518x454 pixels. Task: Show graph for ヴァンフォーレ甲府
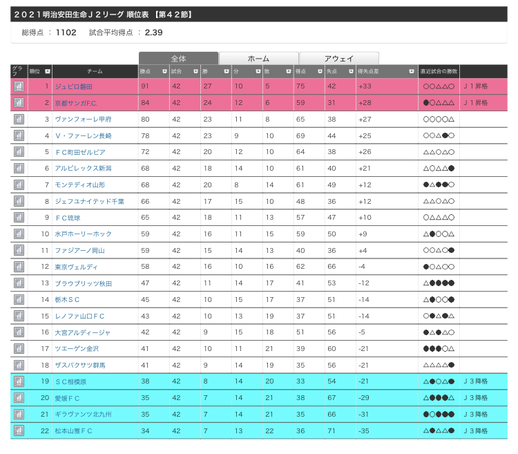[x=19, y=120]
